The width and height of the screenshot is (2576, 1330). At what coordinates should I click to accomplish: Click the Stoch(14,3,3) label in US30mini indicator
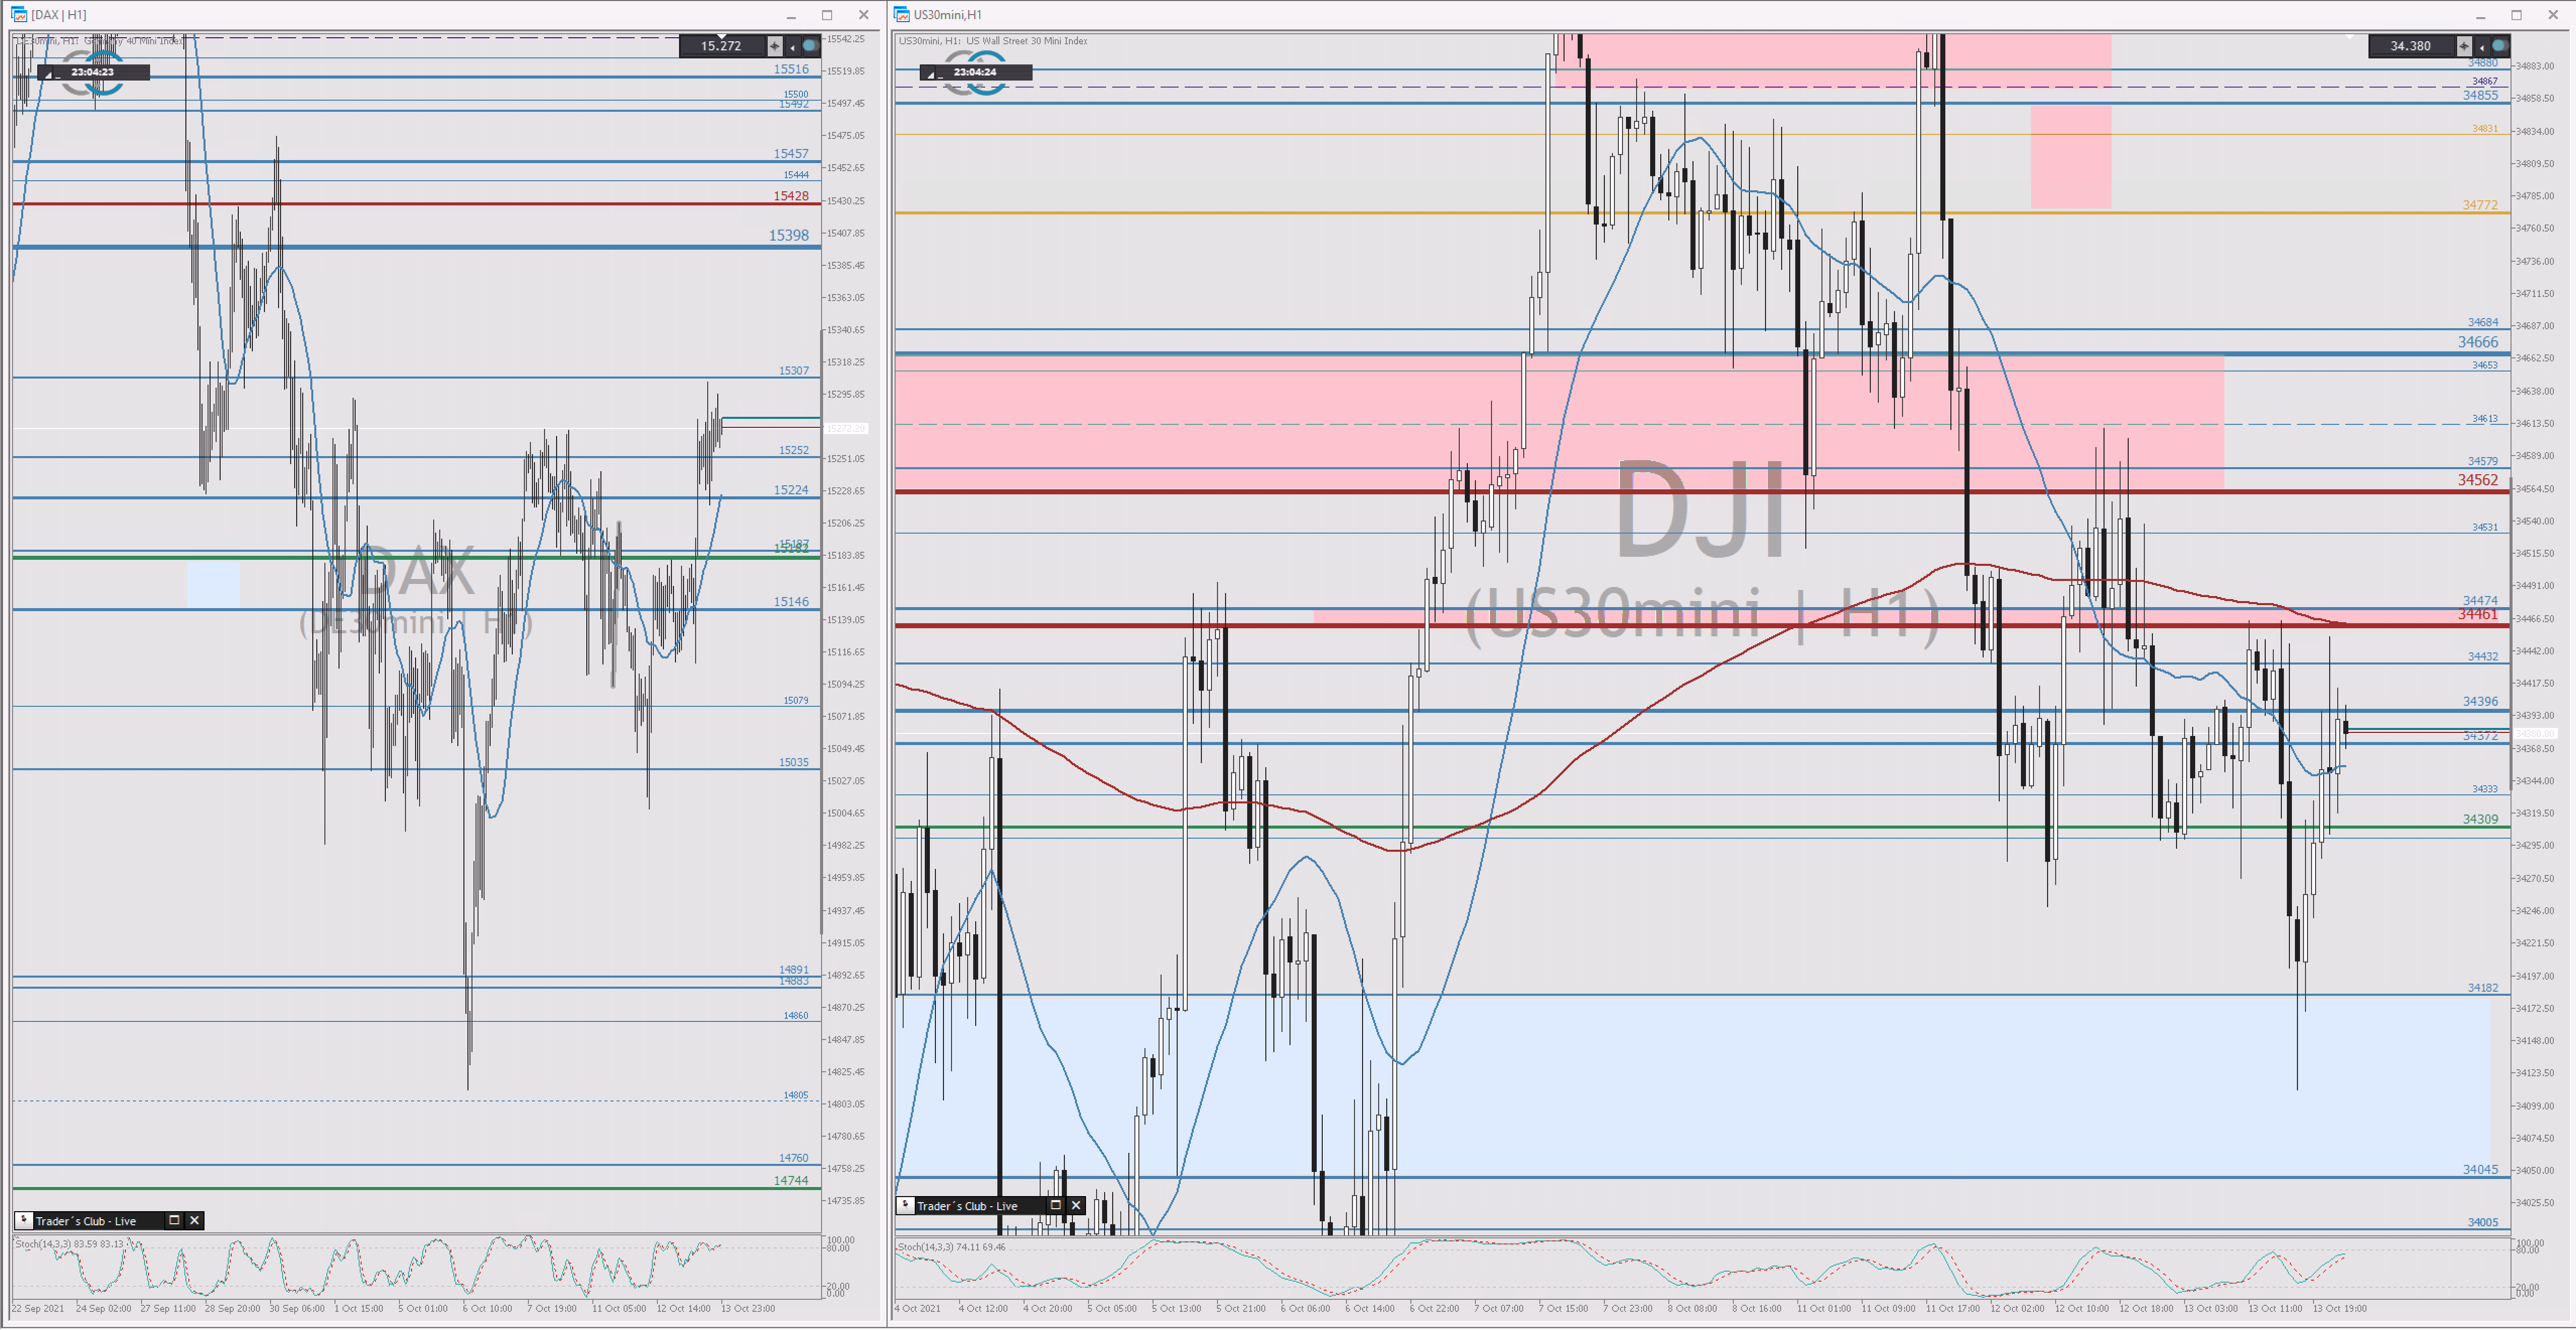coord(952,1246)
